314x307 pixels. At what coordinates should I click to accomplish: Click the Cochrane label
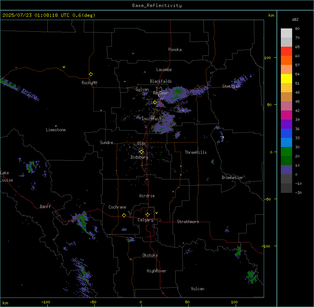point(117,207)
